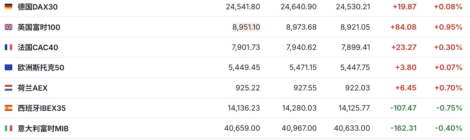The image size is (470, 140).
Task: Open the 法国CAC40 index page
Action: [38, 47]
